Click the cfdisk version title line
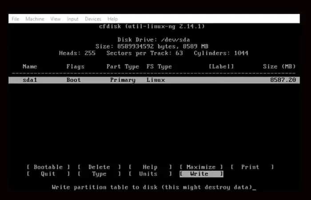This screenshot has height=200, width=311. pos(152,26)
